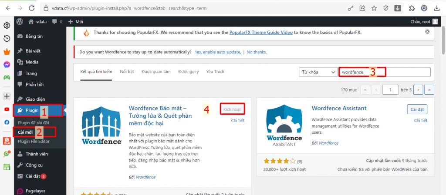
Task: Open sidebar settings gear icon
Action: point(7,26)
